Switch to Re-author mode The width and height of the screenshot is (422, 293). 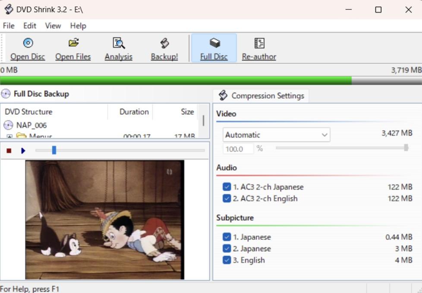coord(259,48)
